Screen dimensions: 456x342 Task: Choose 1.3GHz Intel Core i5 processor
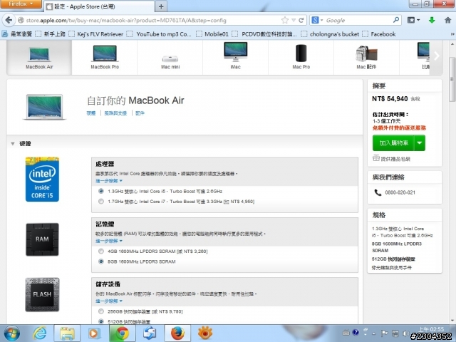tap(101, 191)
